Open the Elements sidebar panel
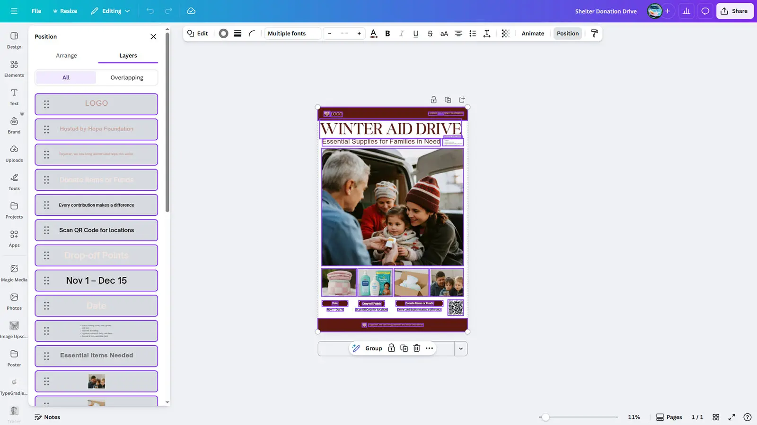757x425 pixels. [x=14, y=68]
